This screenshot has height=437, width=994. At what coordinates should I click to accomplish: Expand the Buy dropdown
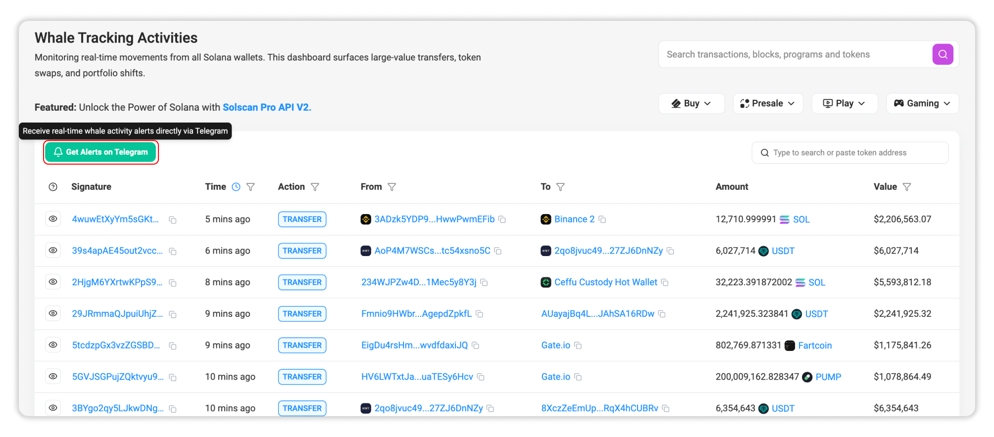point(691,103)
